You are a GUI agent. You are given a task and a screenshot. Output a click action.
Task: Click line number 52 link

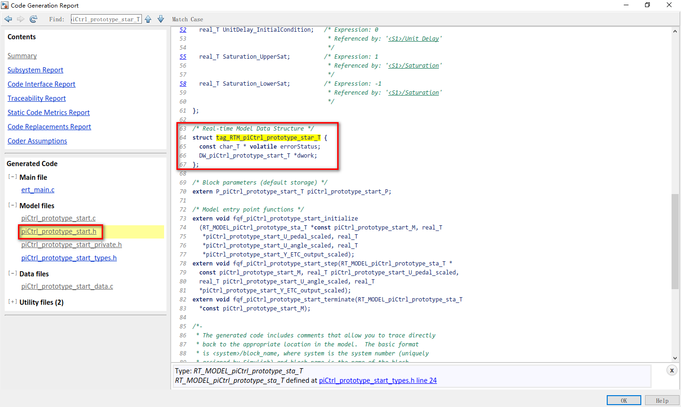(x=183, y=30)
